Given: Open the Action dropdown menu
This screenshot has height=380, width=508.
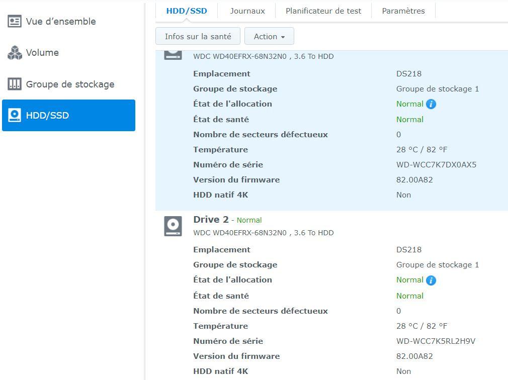Looking at the screenshot, I should (x=269, y=36).
